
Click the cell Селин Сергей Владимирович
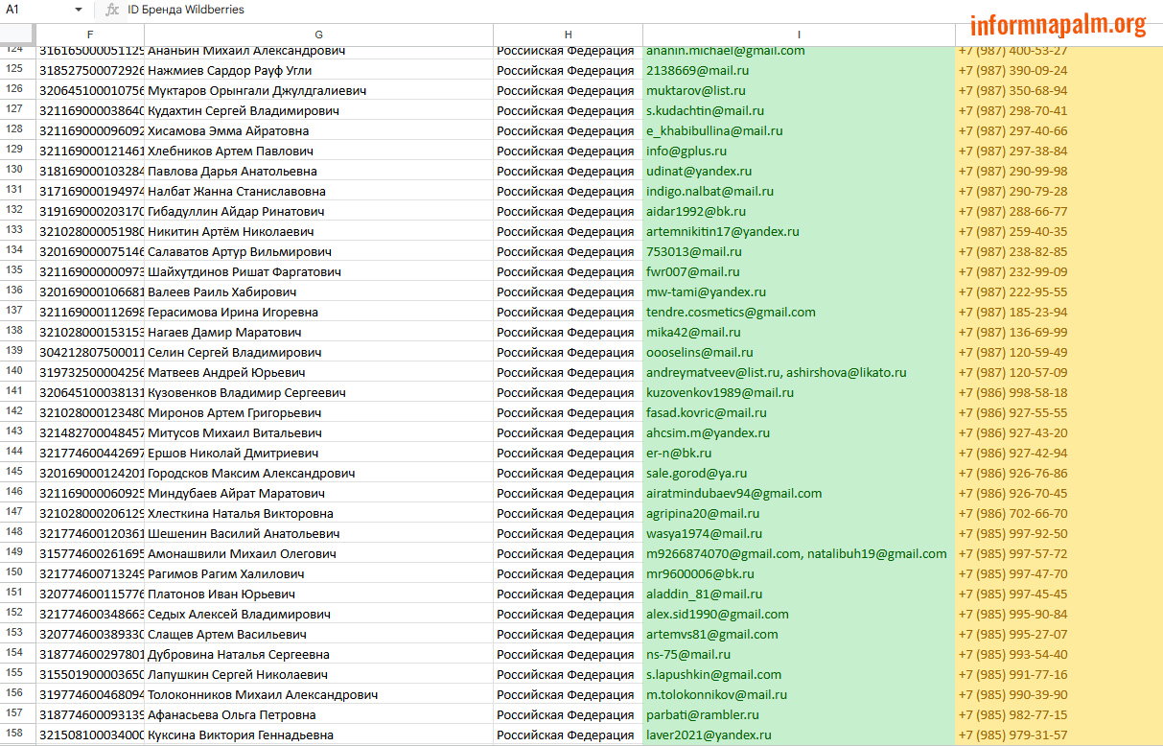pyautogui.click(x=318, y=352)
